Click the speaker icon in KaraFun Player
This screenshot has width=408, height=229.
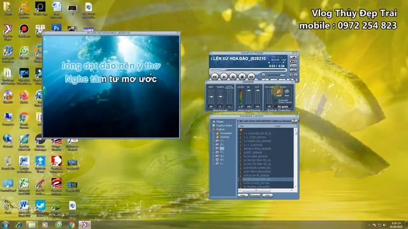coord(263,75)
